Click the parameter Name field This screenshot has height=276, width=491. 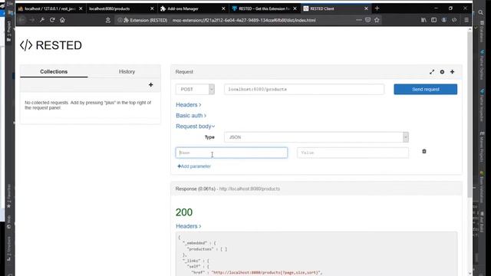click(232, 153)
